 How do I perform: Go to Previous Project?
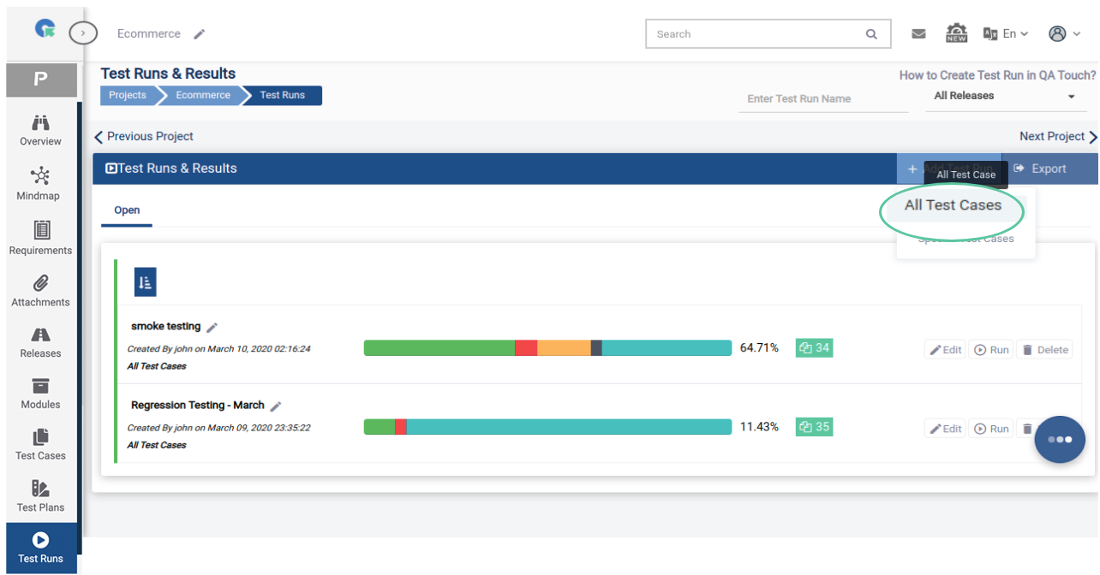144,136
